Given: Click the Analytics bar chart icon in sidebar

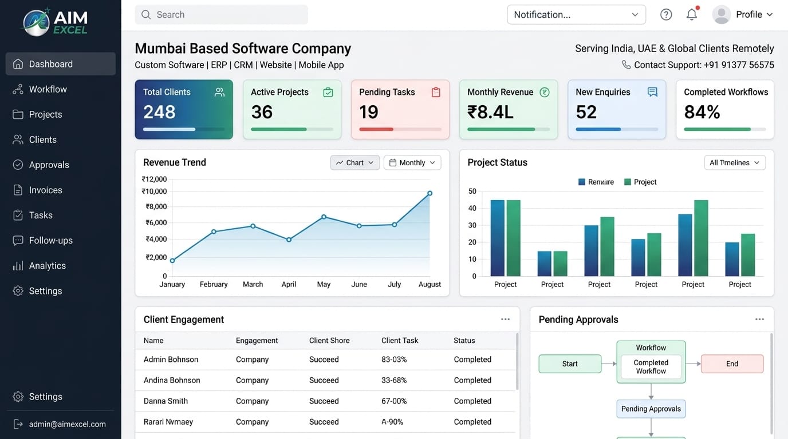Looking at the screenshot, I should coord(18,266).
